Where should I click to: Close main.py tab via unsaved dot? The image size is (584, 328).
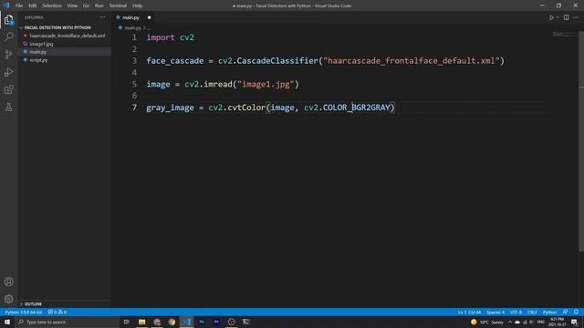[149, 17]
